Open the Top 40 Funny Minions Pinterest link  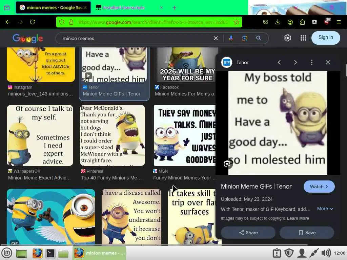(x=111, y=178)
